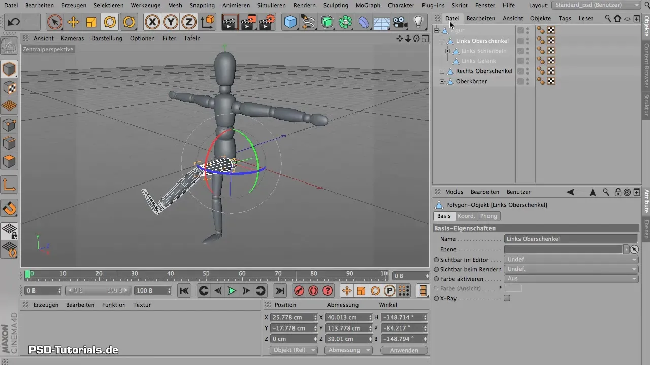
Task: Open the Sichtbar im Editor dropdown
Action: 571,260
